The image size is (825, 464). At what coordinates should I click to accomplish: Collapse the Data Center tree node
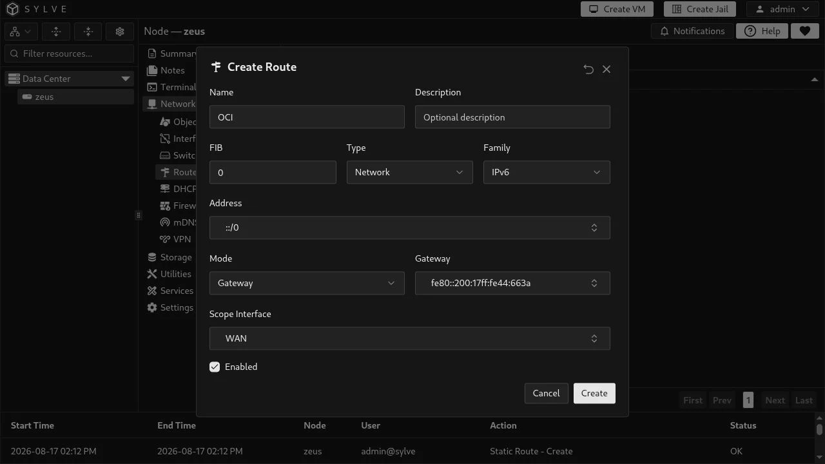pos(126,79)
